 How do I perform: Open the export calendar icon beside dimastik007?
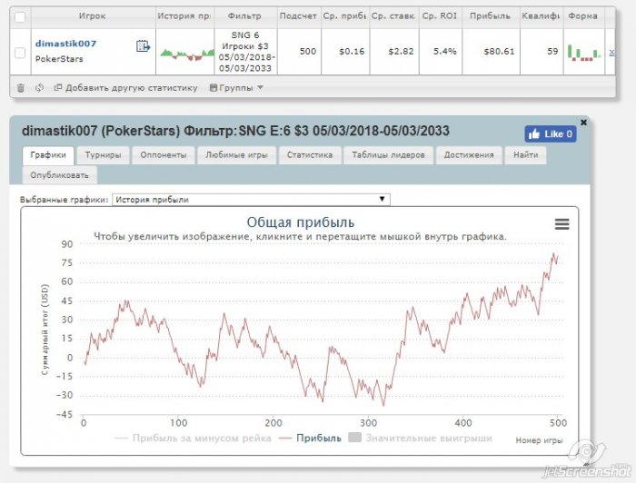[x=143, y=46]
